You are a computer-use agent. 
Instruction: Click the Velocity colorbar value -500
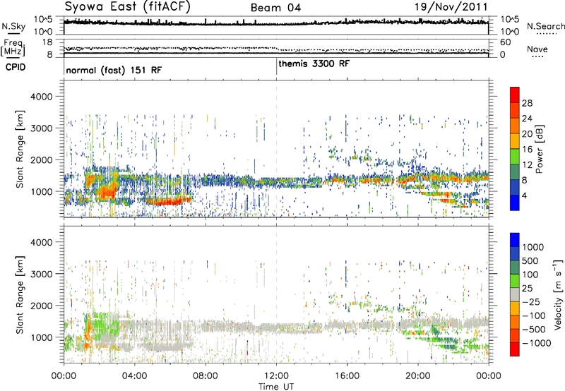[x=533, y=329]
